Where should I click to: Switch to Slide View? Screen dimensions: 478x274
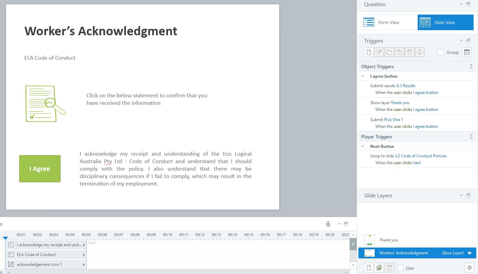445,22
